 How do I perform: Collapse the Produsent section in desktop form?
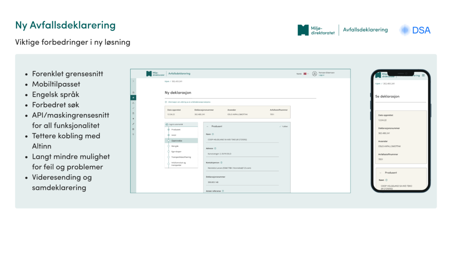[x=208, y=126]
